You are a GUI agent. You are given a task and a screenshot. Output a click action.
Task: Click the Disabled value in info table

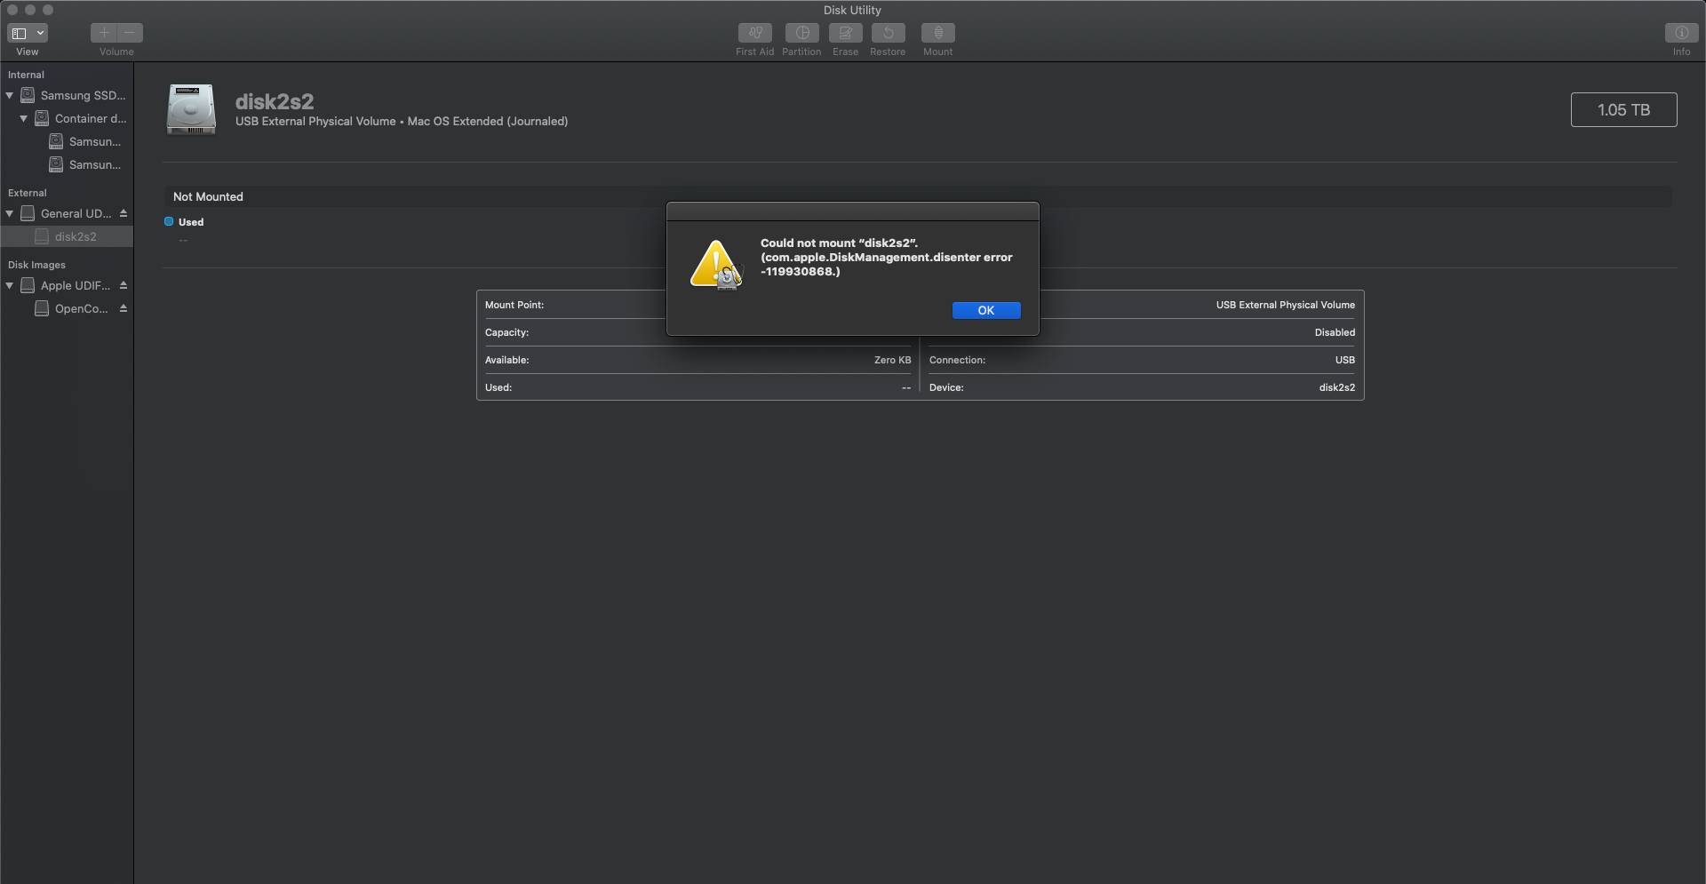pos(1335,332)
